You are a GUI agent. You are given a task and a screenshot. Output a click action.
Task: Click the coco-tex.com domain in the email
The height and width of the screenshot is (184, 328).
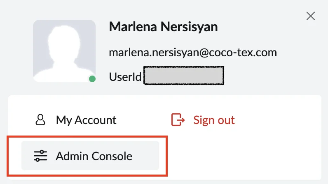(243, 52)
